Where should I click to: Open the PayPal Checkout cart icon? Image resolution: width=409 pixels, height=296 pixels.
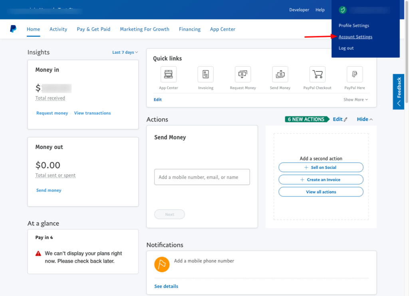[x=318, y=74]
